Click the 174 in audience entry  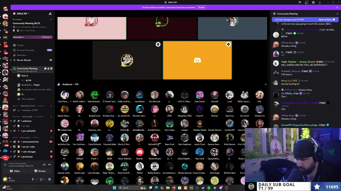click(28, 99)
